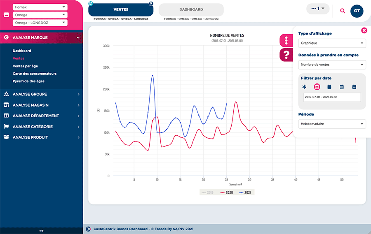This screenshot has width=371, height=234.
Task: Open the Période Hebdomadaire dropdown
Action: (332, 124)
